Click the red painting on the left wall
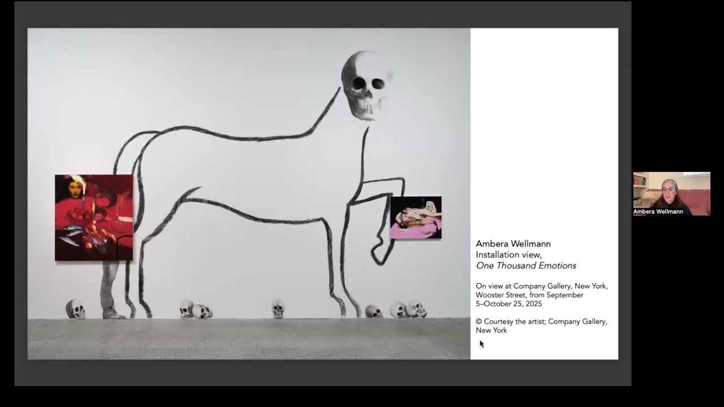724x407 pixels. pos(94,218)
